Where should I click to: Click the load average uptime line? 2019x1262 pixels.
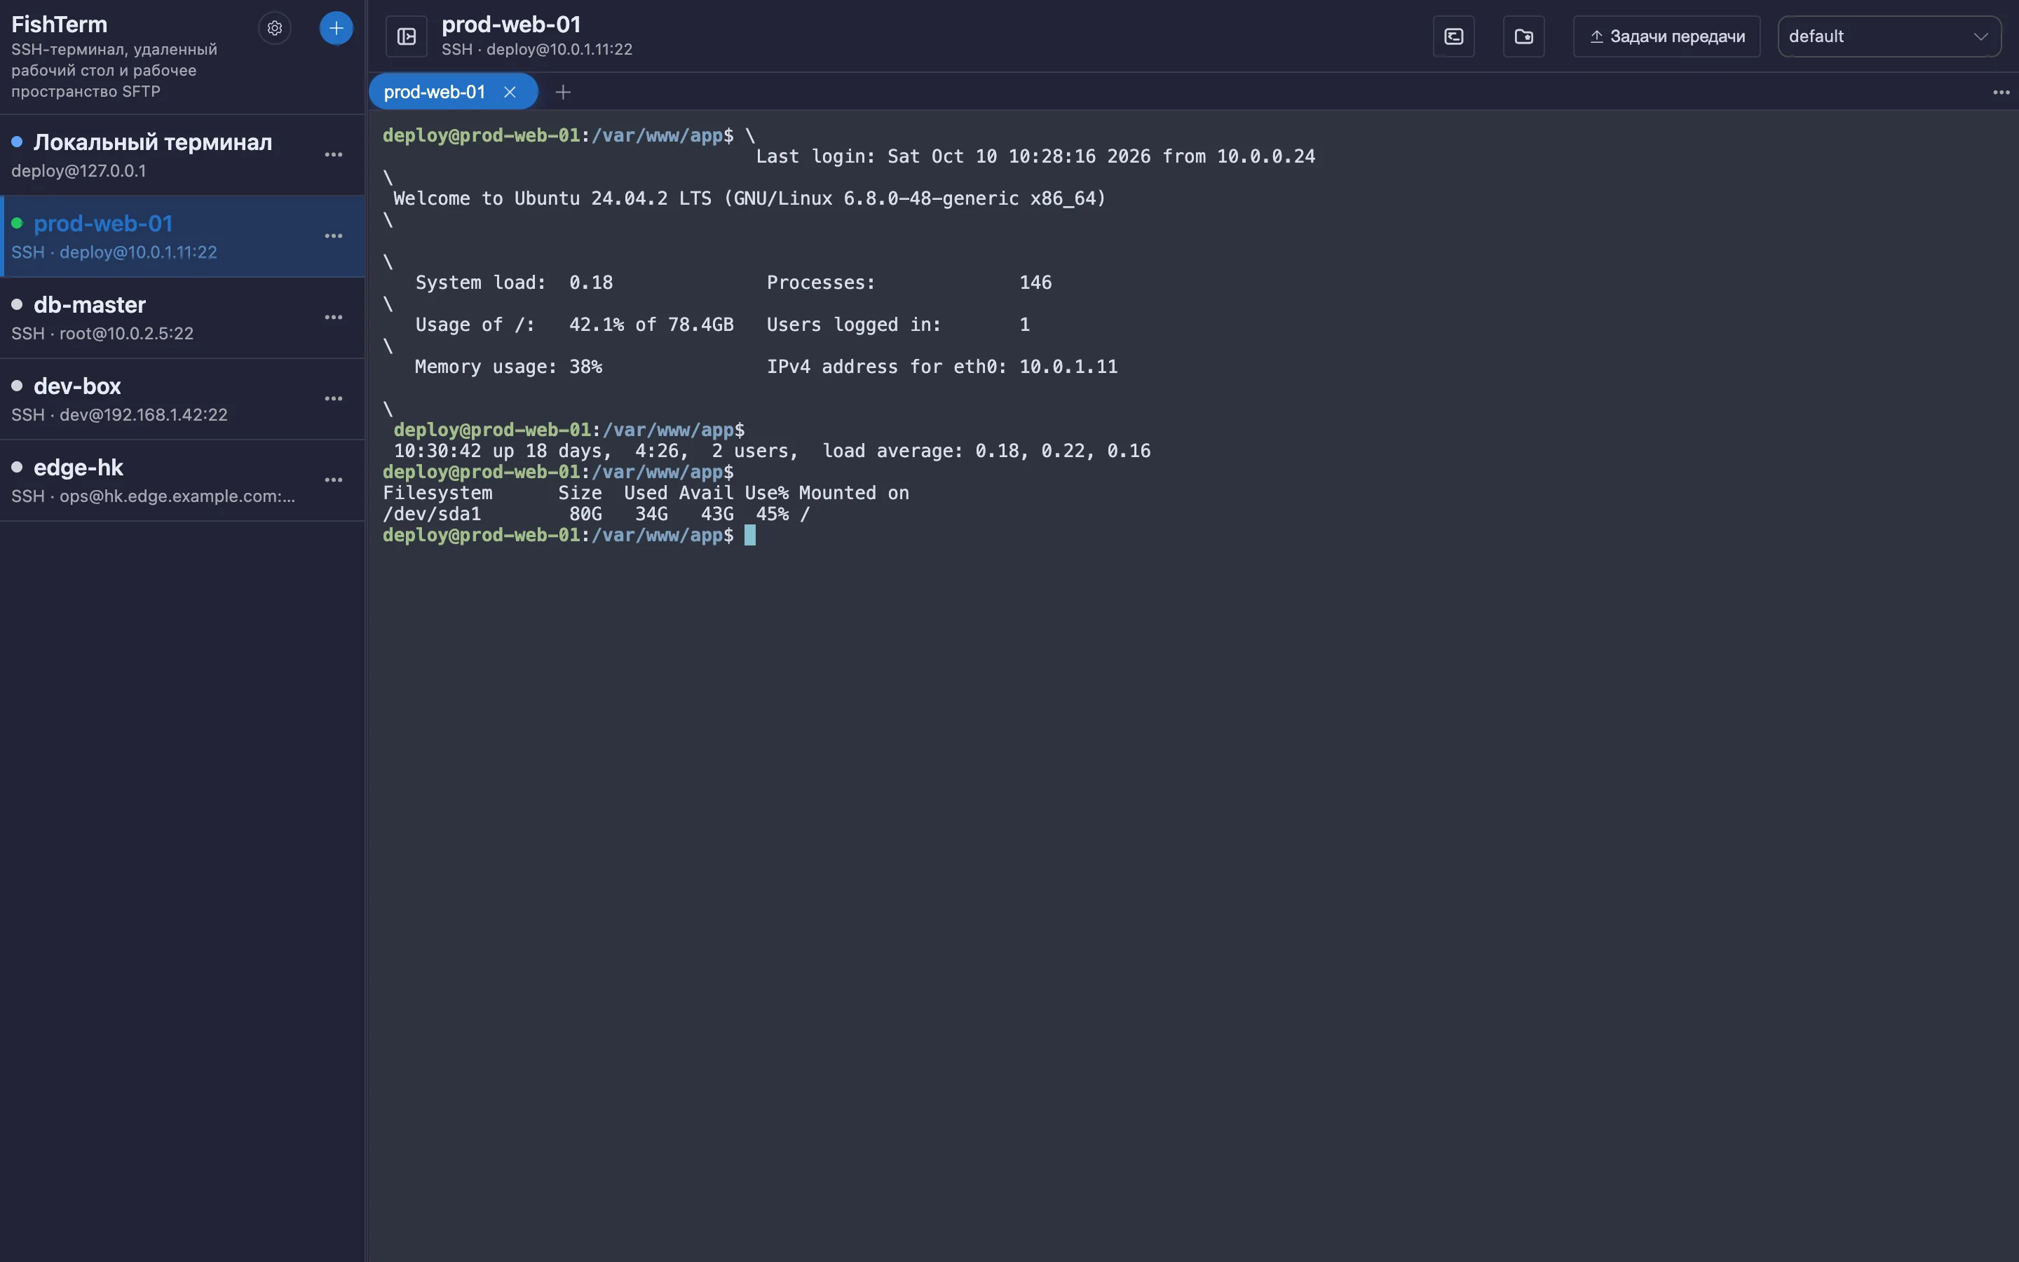[x=772, y=451]
